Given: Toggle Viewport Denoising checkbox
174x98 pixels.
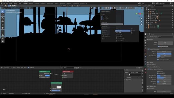Looking at the screenshot, I should (x=158, y=47).
